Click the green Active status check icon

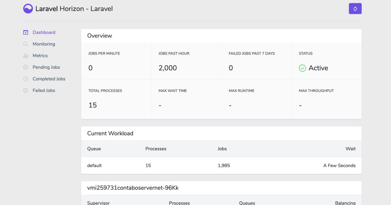point(302,68)
